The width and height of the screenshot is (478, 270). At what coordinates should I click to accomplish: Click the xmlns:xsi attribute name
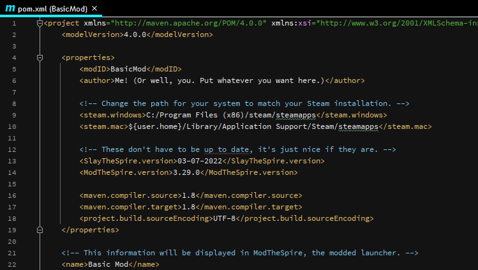point(292,23)
